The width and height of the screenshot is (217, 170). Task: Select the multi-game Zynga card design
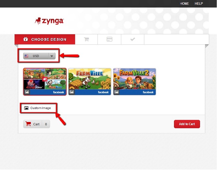45,81
